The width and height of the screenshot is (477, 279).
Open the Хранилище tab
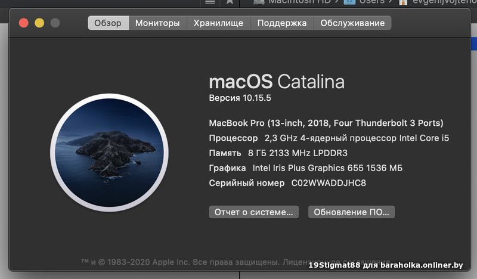(218, 23)
